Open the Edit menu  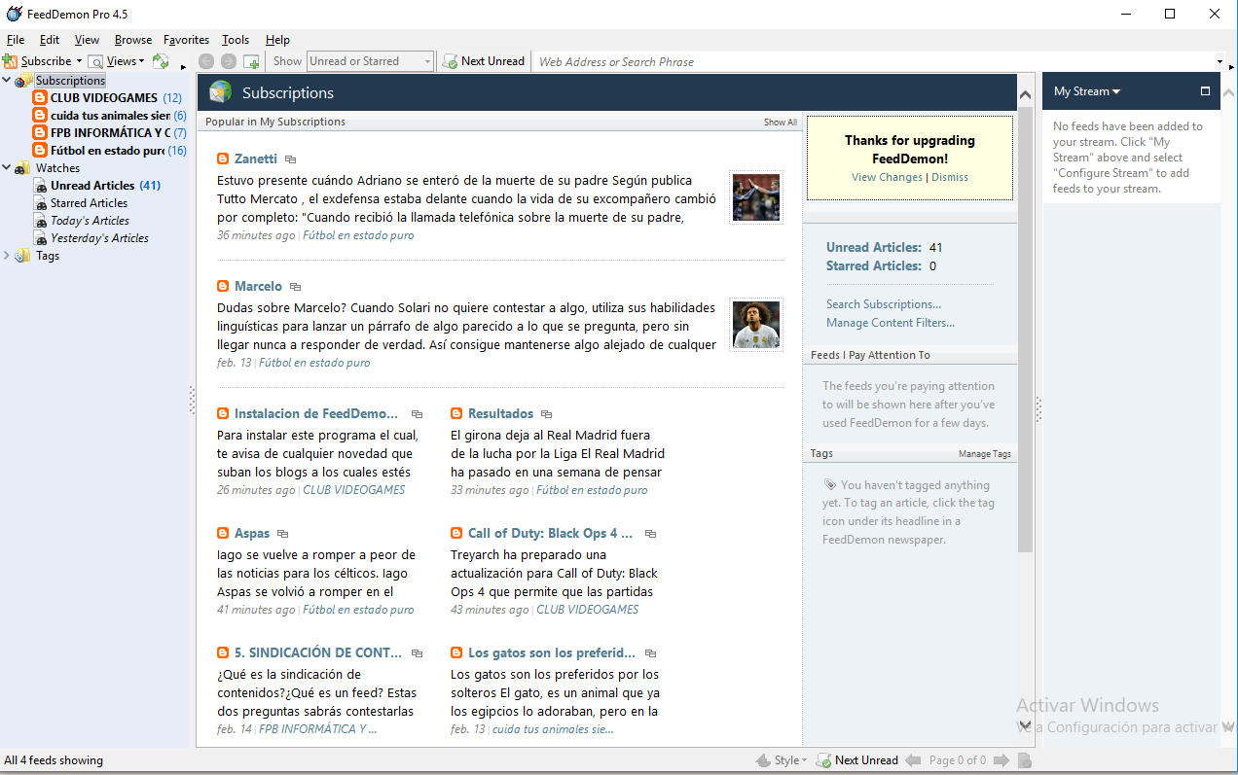tap(50, 40)
